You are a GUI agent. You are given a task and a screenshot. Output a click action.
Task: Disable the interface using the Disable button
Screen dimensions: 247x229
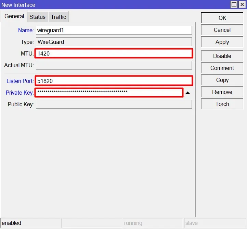pyautogui.click(x=222, y=56)
